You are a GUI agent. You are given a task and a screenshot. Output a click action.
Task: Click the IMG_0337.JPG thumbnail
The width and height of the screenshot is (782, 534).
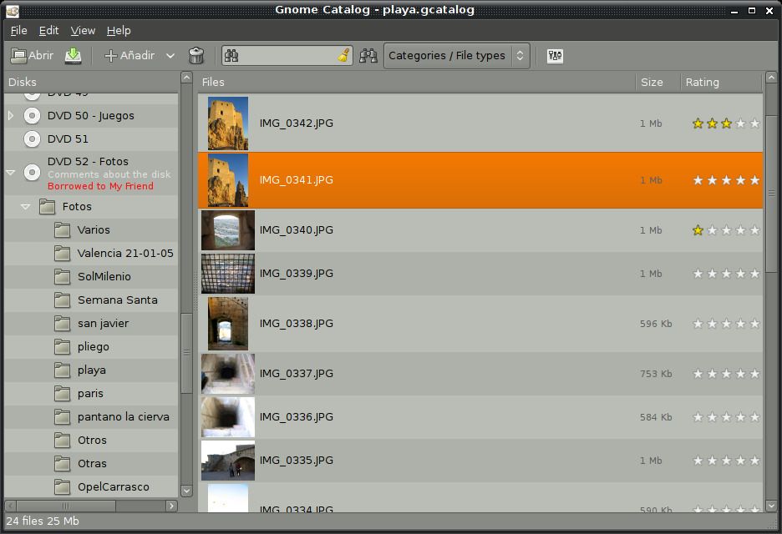227,374
